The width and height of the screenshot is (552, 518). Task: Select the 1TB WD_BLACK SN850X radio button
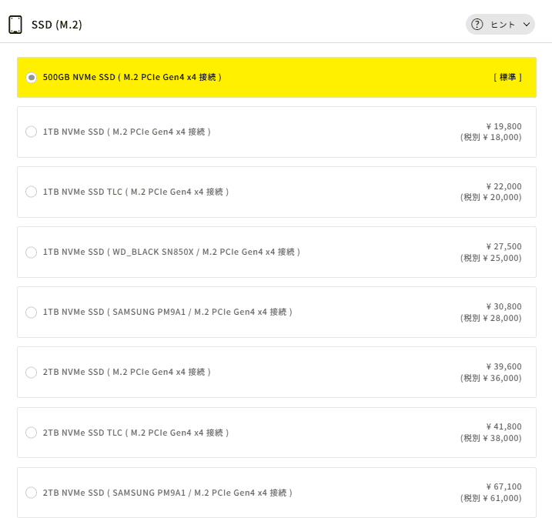click(31, 252)
